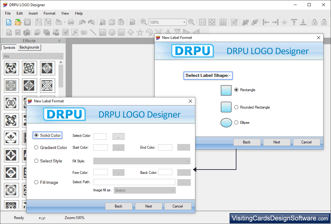331x224 pixels.
Task: Open the Fill Style dropdown
Action: 142,161
